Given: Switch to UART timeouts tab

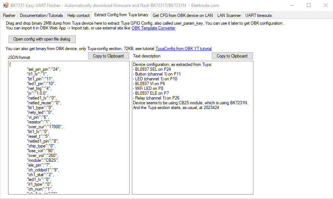Looking at the screenshot, I should click(259, 15).
